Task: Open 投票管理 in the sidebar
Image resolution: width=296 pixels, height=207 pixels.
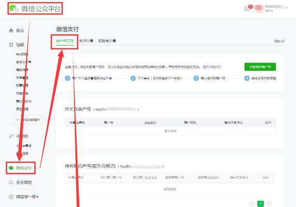Action: [22, 85]
